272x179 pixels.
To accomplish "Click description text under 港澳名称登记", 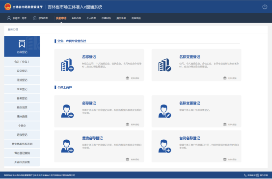I will 112,147.
